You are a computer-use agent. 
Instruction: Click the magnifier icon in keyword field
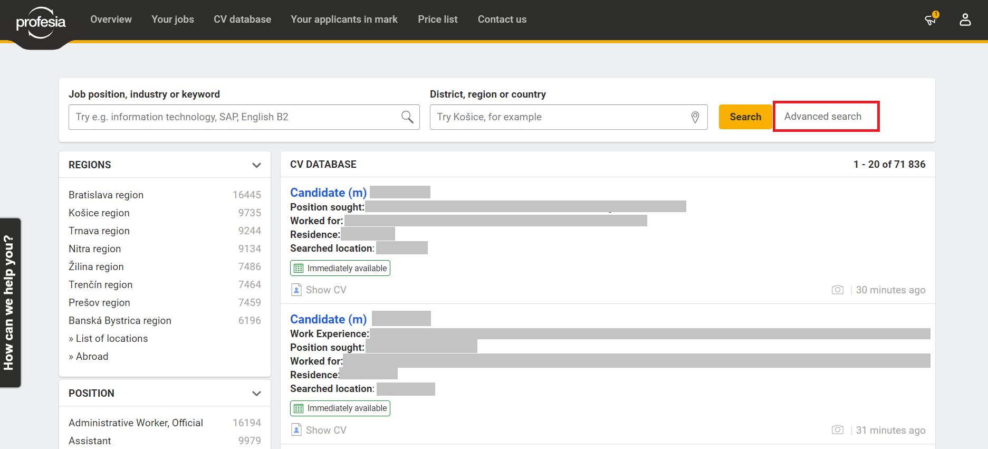407,117
